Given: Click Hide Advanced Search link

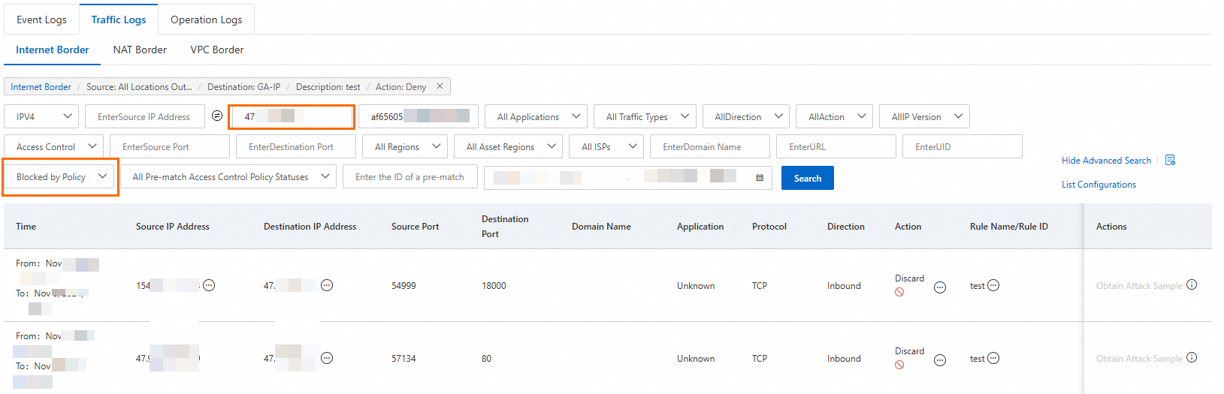Looking at the screenshot, I should tap(1106, 160).
